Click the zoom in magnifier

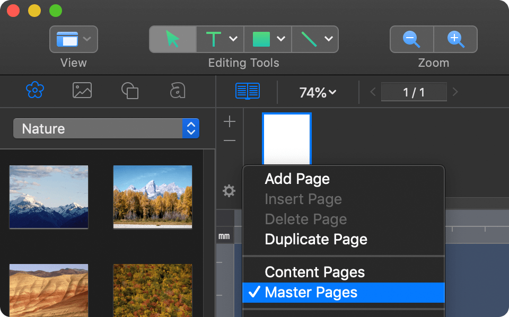(455, 39)
